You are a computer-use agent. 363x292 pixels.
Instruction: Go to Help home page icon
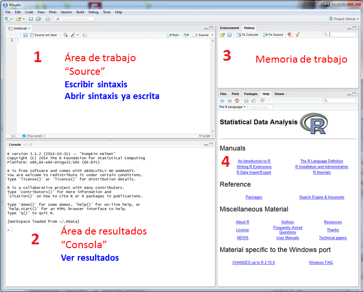tap(237, 100)
